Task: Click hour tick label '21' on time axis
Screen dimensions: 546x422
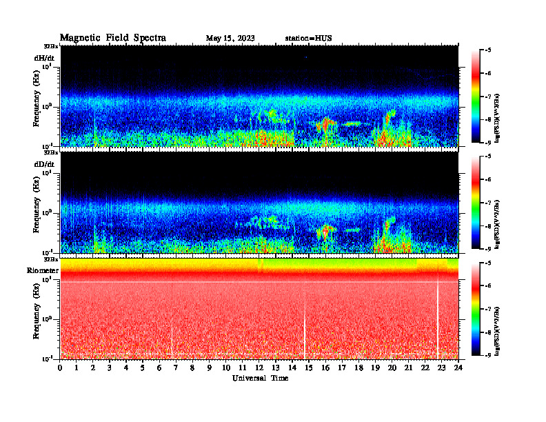Action: tap(408, 368)
